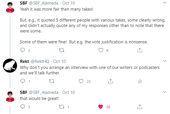View analytics for Rekt's tweet
This screenshot has width=170, height=114.
140,81
